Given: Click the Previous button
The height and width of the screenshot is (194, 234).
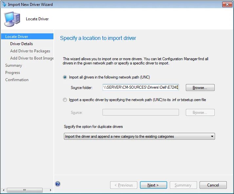Looking at the screenshot, I should click(x=124, y=185).
